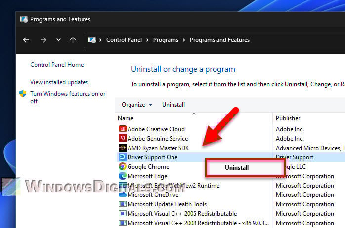The image size is (345, 228).
Task: Sort by Publisher column header
Action: [x=288, y=118]
